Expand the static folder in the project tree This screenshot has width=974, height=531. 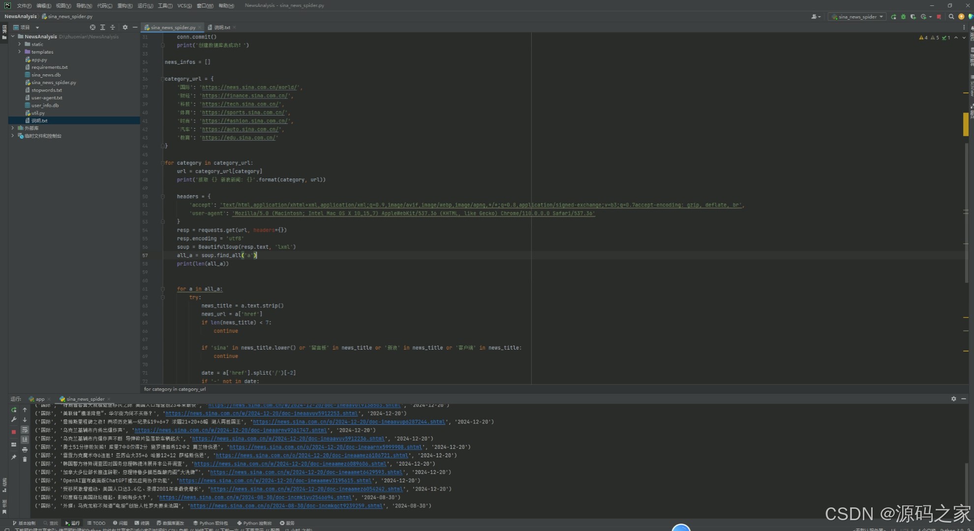point(20,44)
